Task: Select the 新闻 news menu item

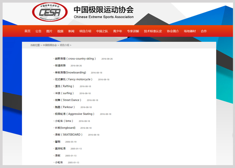Action: (x=71, y=31)
